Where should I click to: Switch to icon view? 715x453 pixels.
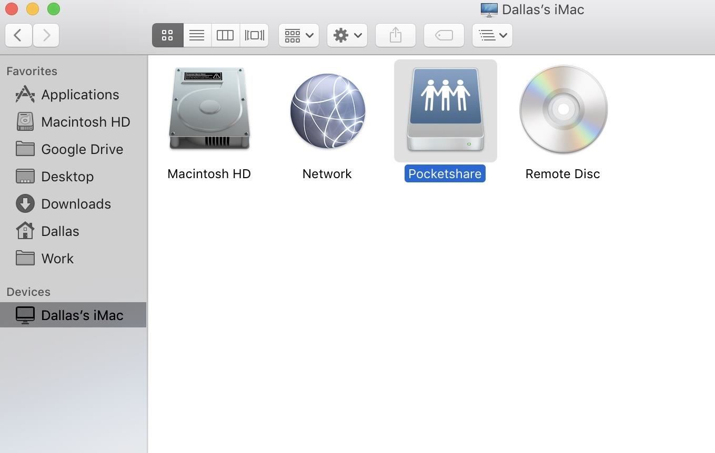167,35
